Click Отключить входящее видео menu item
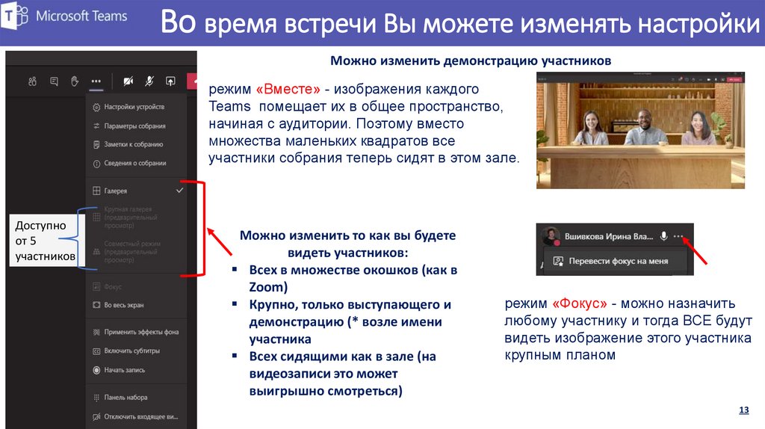This screenshot has height=429, width=765. [136, 417]
